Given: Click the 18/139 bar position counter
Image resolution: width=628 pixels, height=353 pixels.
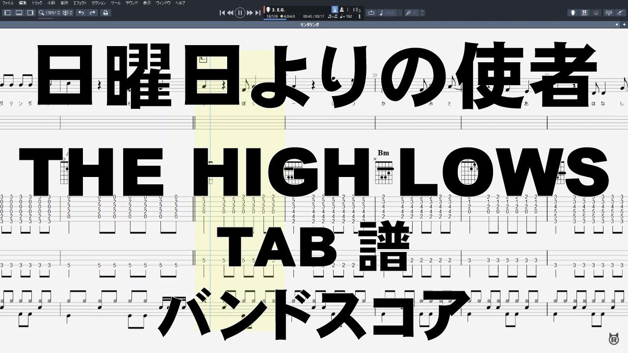Looking at the screenshot, I should click(x=272, y=16).
